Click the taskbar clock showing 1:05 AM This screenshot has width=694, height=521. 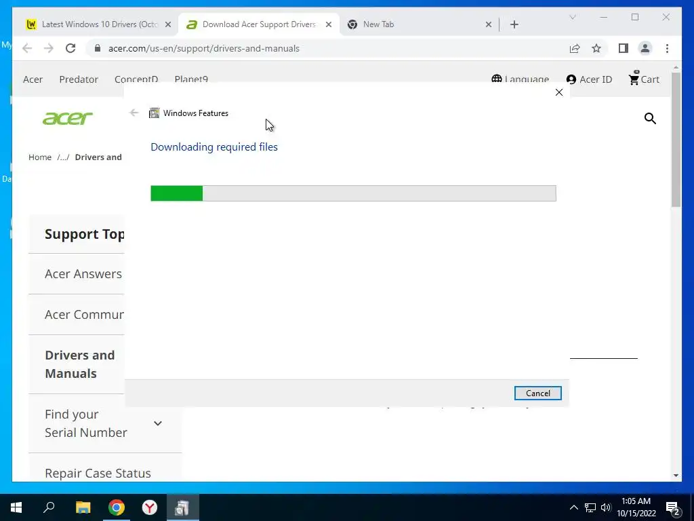[636, 507]
